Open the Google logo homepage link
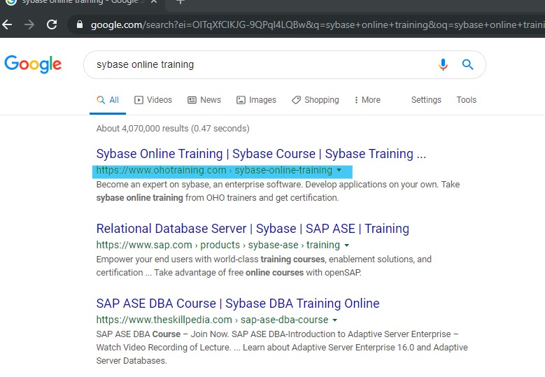545x377 pixels. (x=33, y=64)
